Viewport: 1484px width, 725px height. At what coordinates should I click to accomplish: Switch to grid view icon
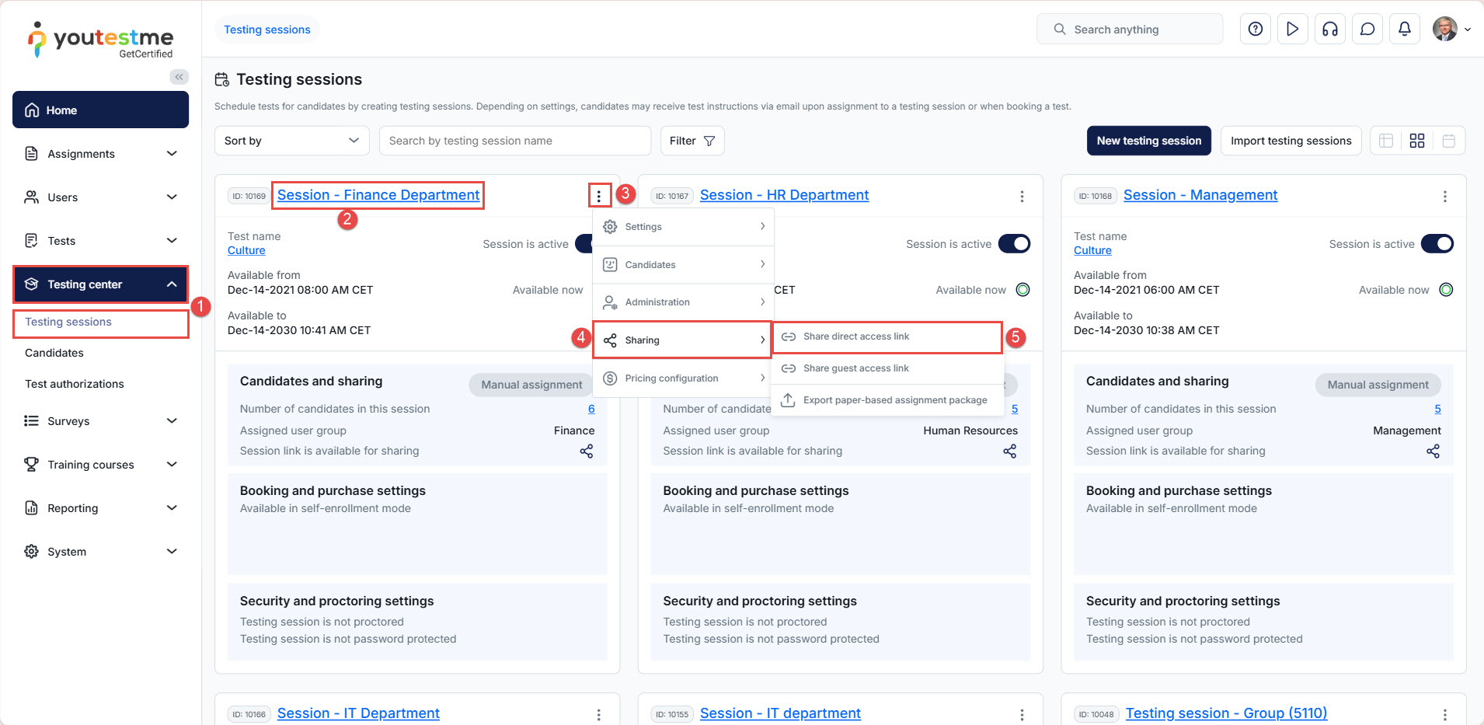(1416, 141)
